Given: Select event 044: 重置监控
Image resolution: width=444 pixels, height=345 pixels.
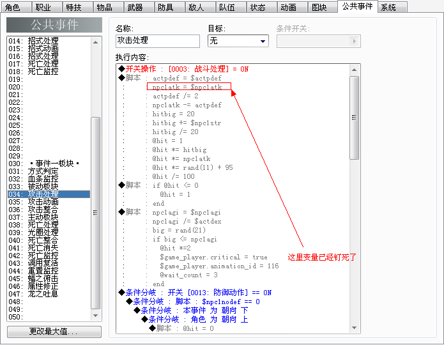Looking at the screenshot, I should point(49,271).
